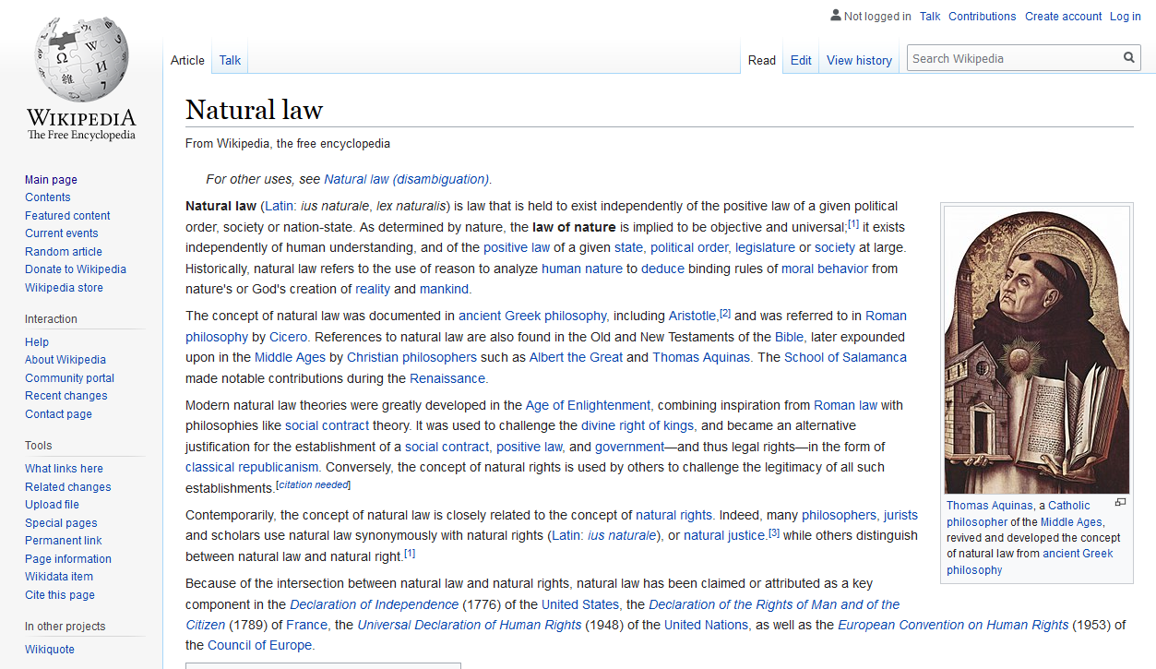Open Middle Ages link in the image caption
The height and width of the screenshot is (669, 1156).
point(1071,522)
